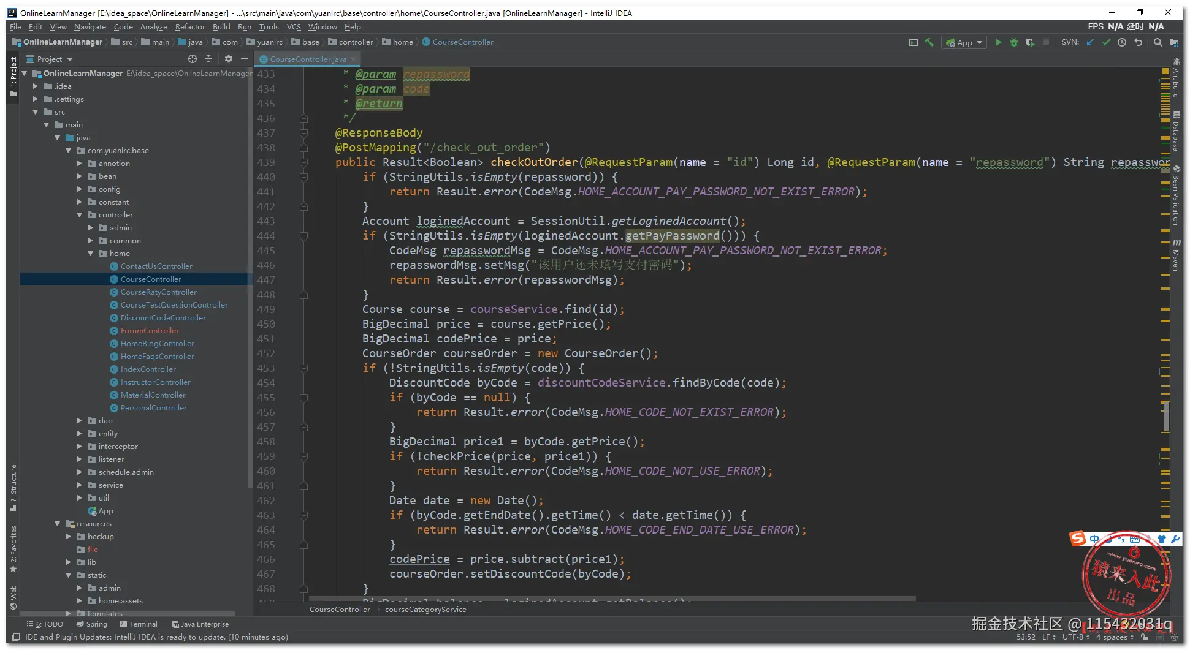Image resolution: width=1190 pixels, height=650 pixels.
Task: Revert changes with the rollback arrow
Action: click(1139, 42)
